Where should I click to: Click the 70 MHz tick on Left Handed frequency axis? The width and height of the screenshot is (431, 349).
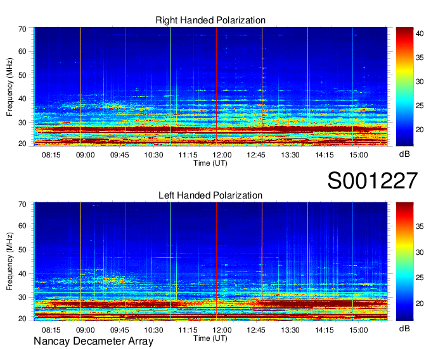22,204
